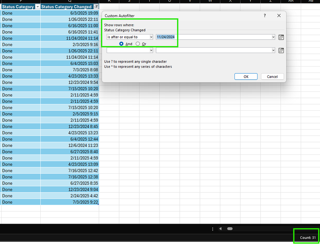Click the status bar ellipsis options icon
The width and height of the screenshot is (320, 244).
coord(212,229)
